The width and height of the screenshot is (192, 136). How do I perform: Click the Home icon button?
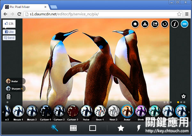click(135, 24)
